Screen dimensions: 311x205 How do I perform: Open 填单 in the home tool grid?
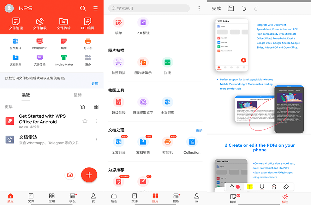[x=64, y=44]
